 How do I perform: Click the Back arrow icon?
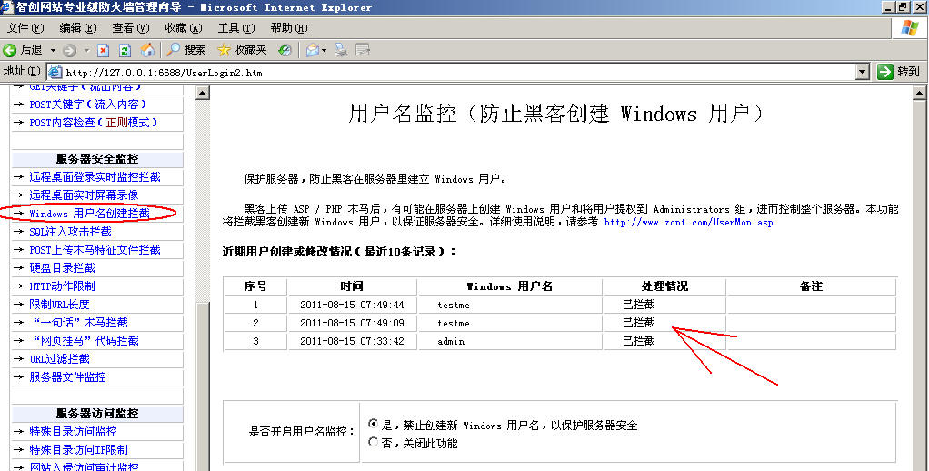click(10, 50)
